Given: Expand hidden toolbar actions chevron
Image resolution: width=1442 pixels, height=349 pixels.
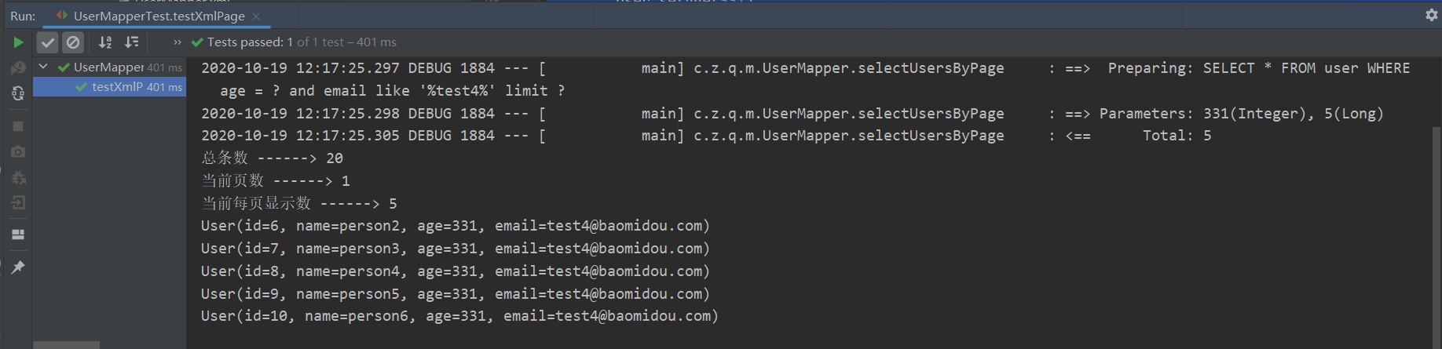Looking at the screenshot, I should click(178, 42).
